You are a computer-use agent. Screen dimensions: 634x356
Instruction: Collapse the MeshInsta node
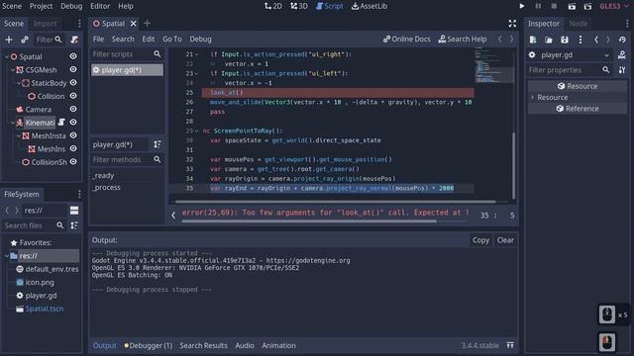pos(19,135)
